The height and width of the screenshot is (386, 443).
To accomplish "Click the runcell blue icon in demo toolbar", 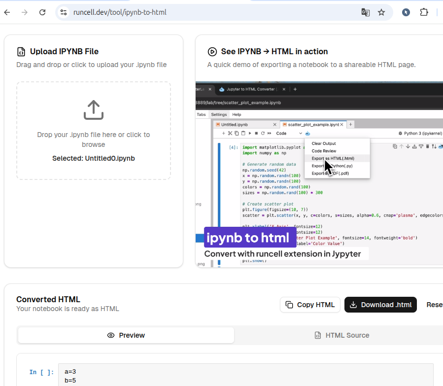I will coord(307,134).
